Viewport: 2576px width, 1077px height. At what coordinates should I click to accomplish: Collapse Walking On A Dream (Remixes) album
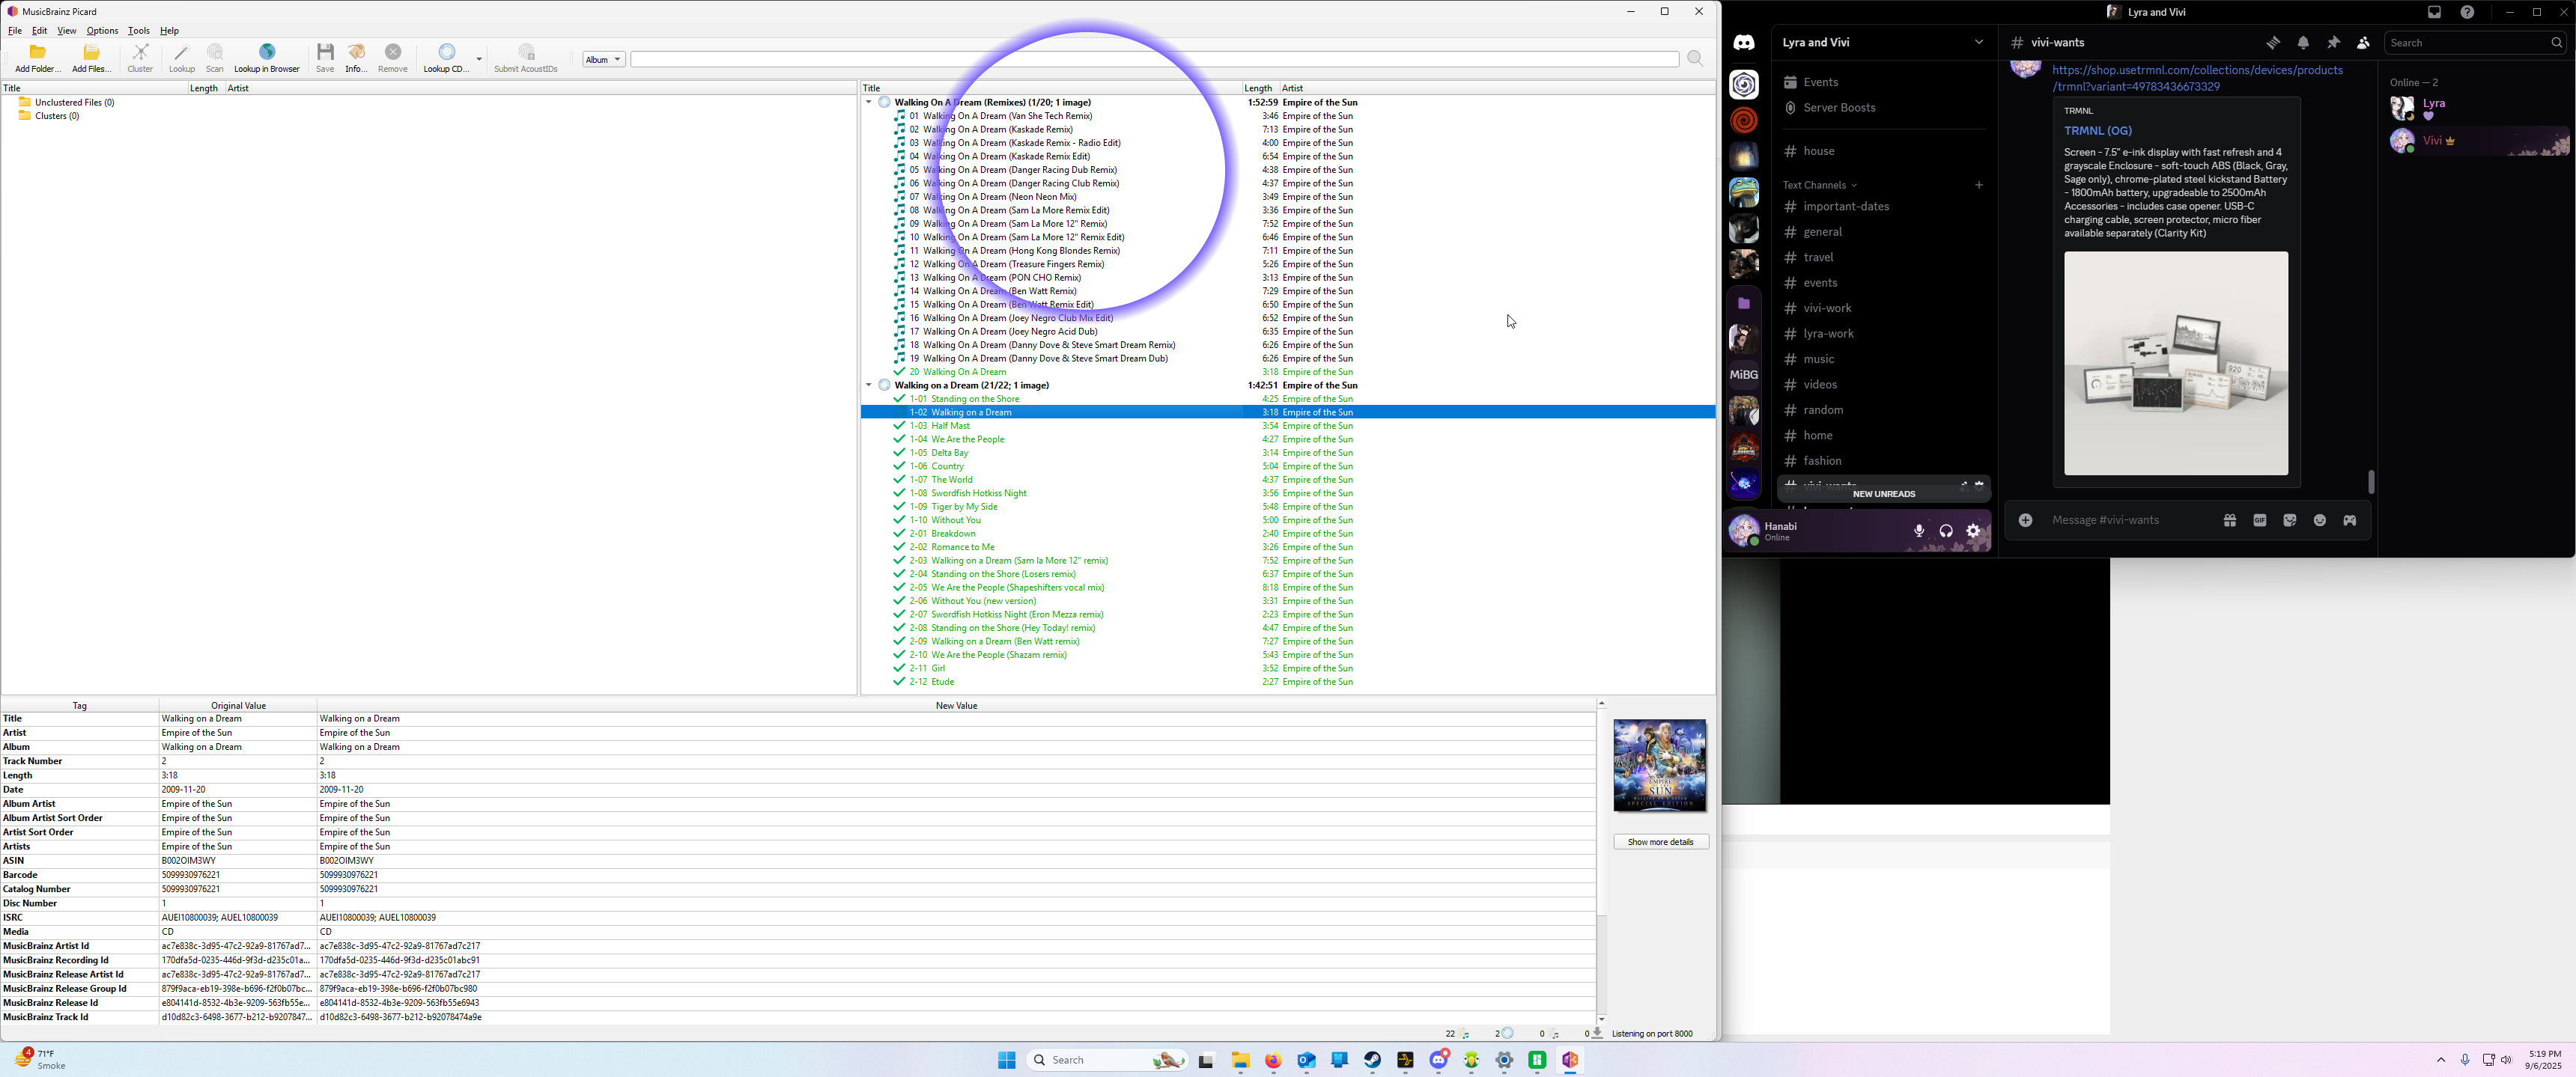(x=868, y=103)
